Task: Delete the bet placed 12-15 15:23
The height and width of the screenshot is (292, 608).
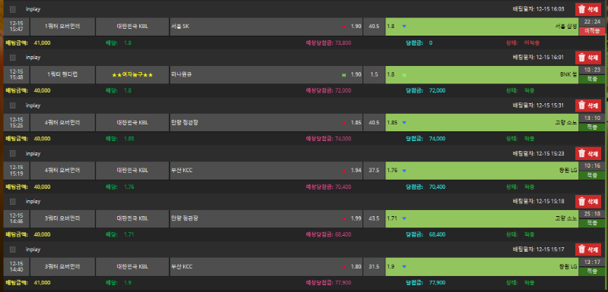Action: [587, 153]
